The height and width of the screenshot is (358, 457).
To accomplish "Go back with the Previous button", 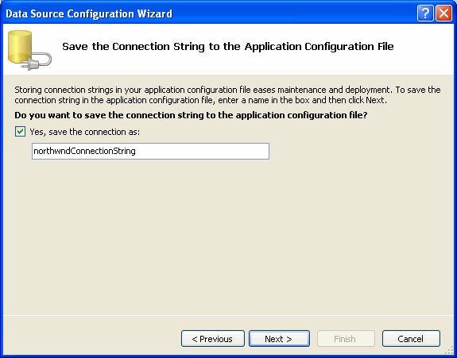I will (x=213, y=338).
